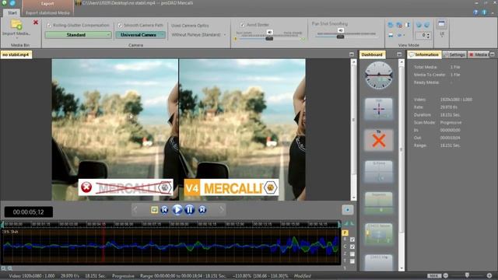Viewport: 498px width, 280px height.
Task: Open the Import Media folder icon
Action: 16,25
